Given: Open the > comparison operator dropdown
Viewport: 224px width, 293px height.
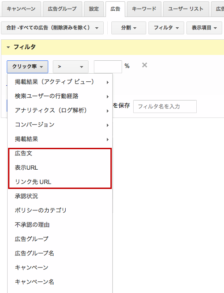Looking at the screenshot, I should (x=71, y=67).
